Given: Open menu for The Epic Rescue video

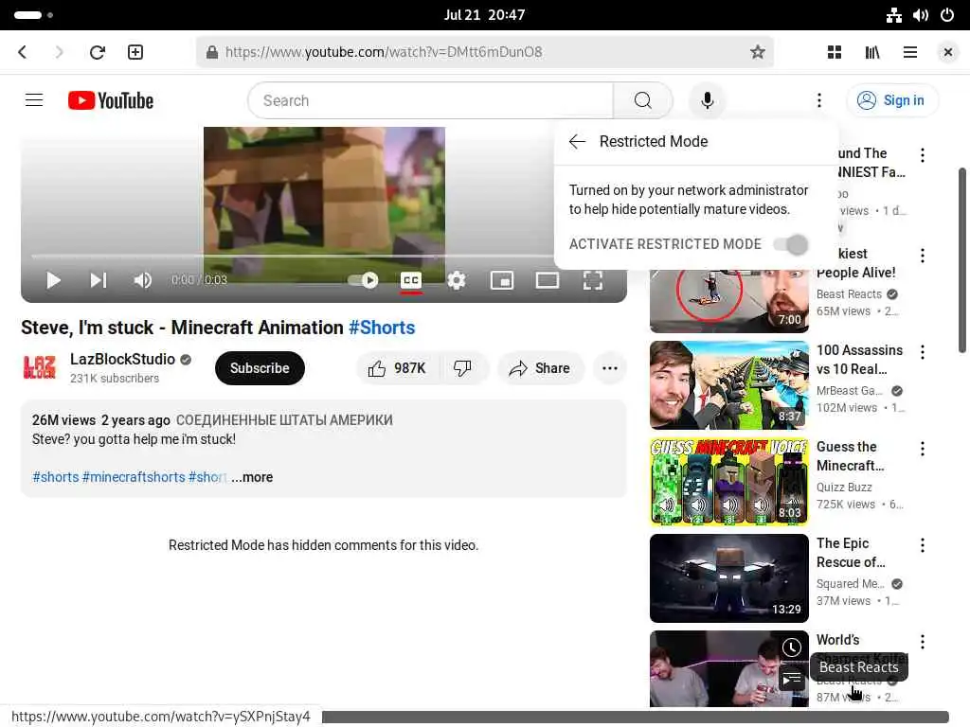Looking at the screenshot, I should click(923, 545).
